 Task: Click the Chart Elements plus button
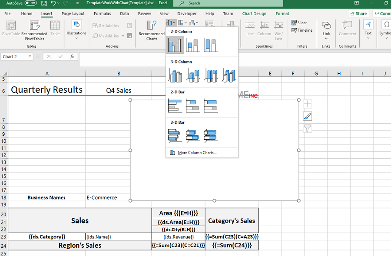(308, 104)
